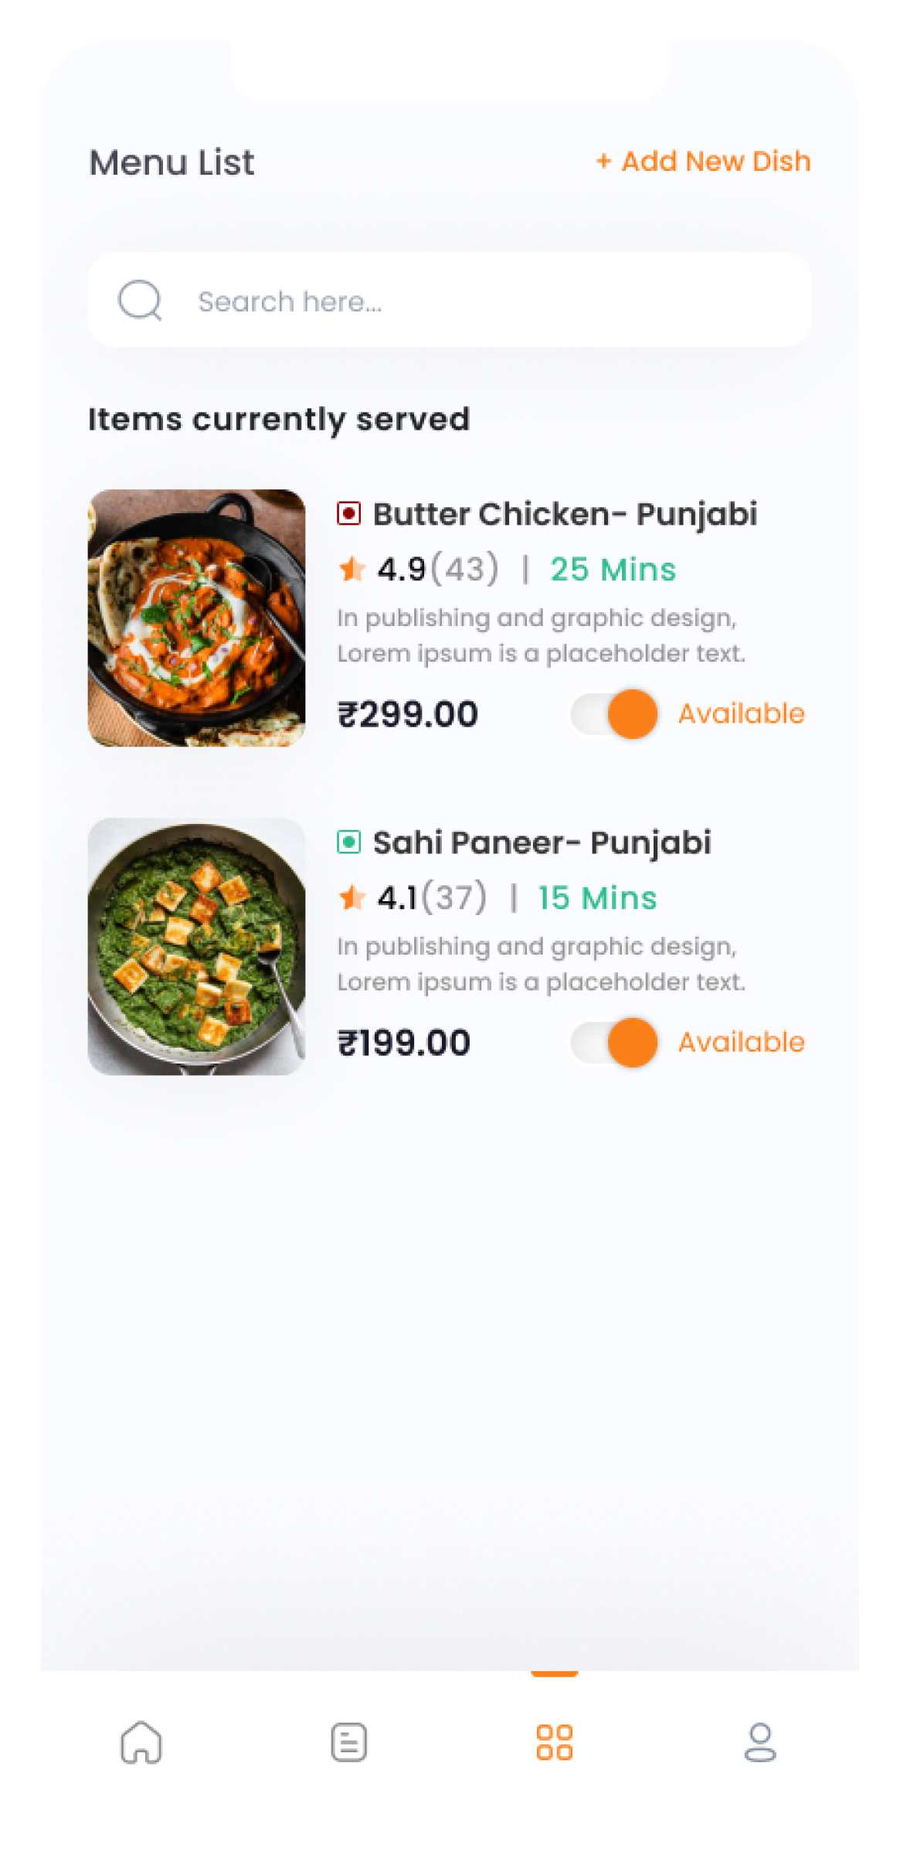900x1855 pixels.
Task: Select the orange menu grid icon
Action: [x=555, y=1742]
